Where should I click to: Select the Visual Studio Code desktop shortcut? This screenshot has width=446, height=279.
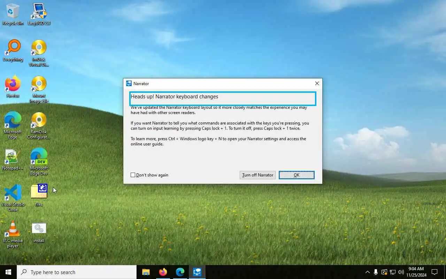pyautogui.click(x=13, y=198)
